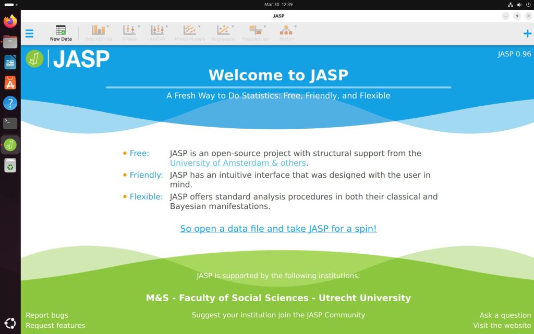
Task: Click Request features link
Action: tap(55, 326)
